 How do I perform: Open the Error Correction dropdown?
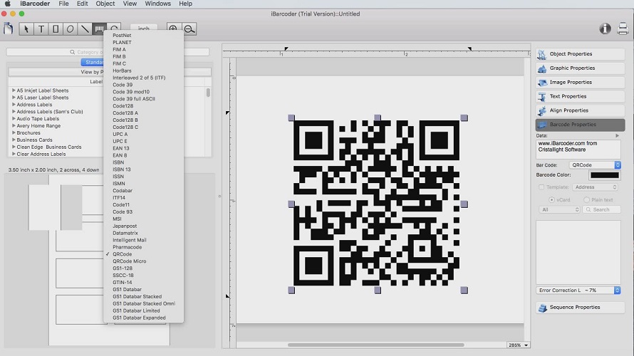pos(578,290)
